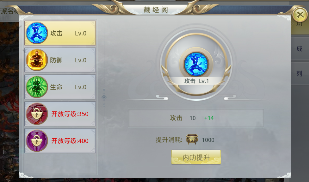Viewport: 309px width, 182px height.
Task: Click the large central attack skill emblem
Action: tap(196, 64)
